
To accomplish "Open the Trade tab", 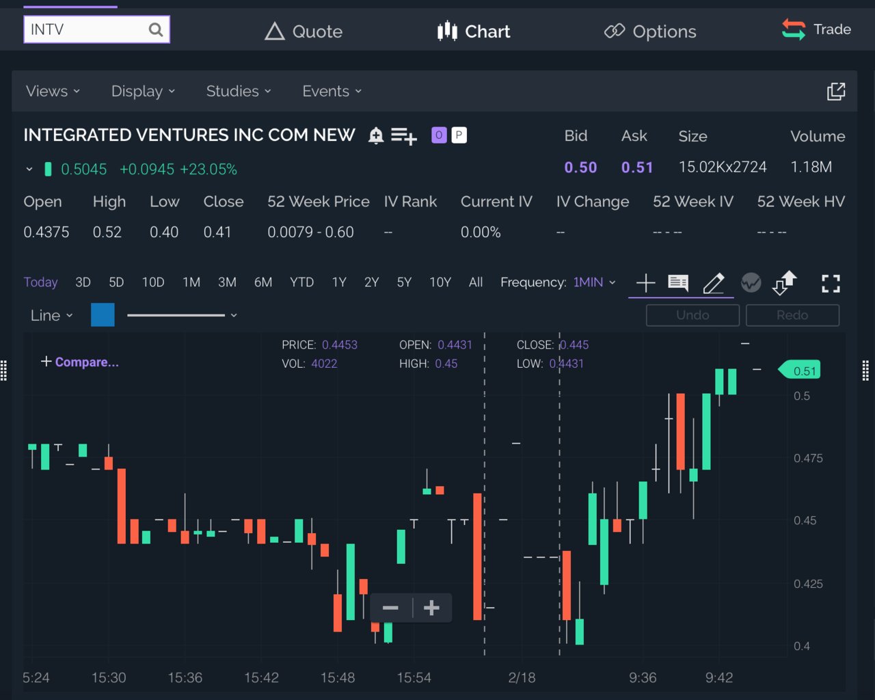I will [816, 29].
